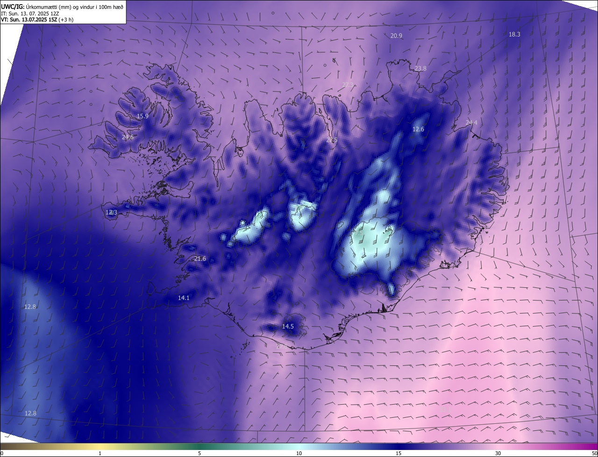Screen dimensions: 598x457
Task: Click the 0 tick on the color scale
Action: (x=2, y=453)
